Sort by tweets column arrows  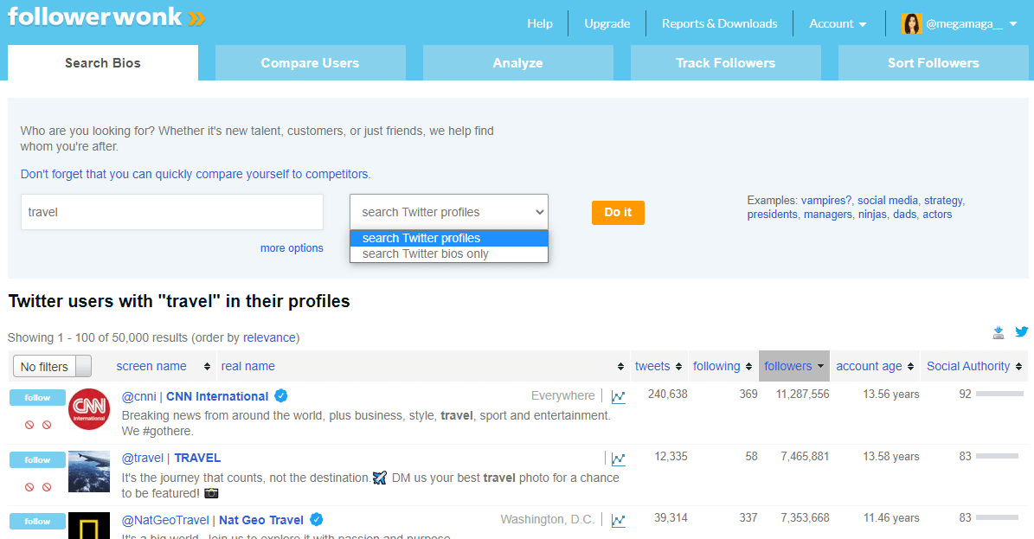click(x=678, y=367)
